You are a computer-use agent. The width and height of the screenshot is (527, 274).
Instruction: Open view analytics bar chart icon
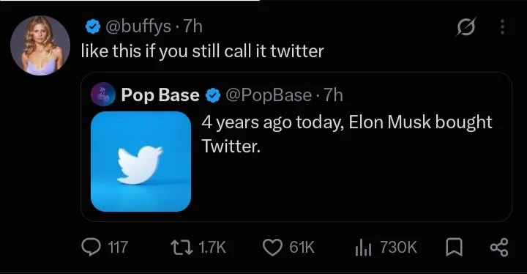(363, 248)
